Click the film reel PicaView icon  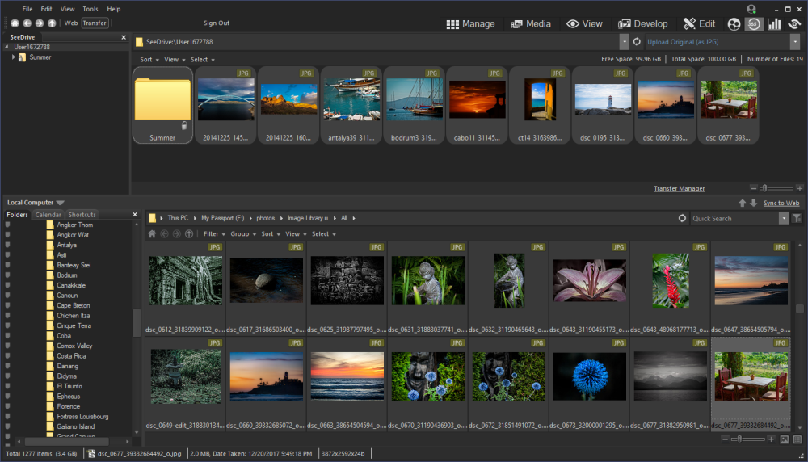pyautogui.click(x=734, y=24)
